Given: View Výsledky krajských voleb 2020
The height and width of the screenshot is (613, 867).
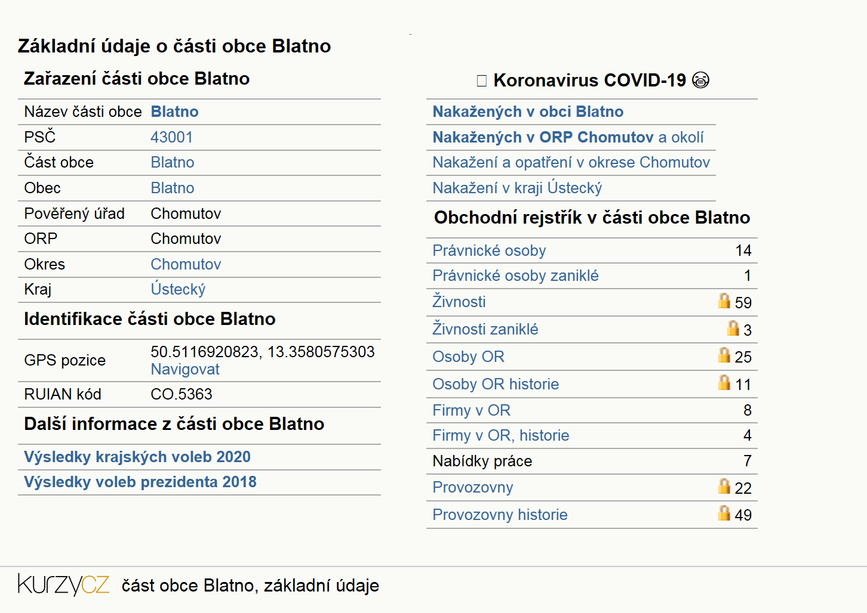Looking at the screenshot, I should click(x=137, y=457).
